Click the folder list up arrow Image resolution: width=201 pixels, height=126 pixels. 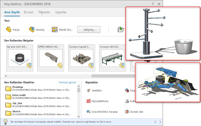(x=79, y=86)
